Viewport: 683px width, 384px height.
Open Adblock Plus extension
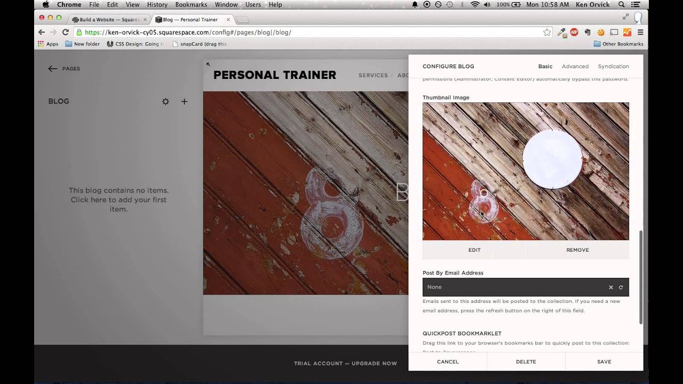pos(574,32)
